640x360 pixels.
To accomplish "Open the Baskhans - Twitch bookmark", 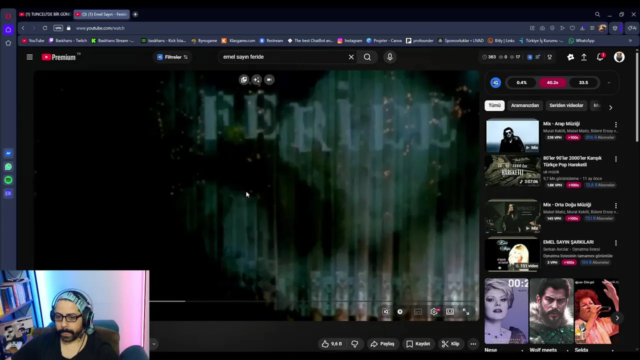I will (x=67, y=40).
